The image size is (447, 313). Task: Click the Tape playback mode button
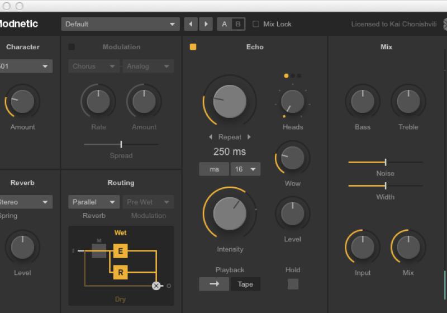[x=245, y=284]
